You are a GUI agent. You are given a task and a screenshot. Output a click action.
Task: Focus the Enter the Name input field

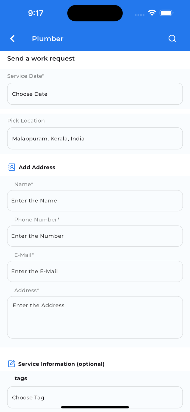[x=95, y=201]
